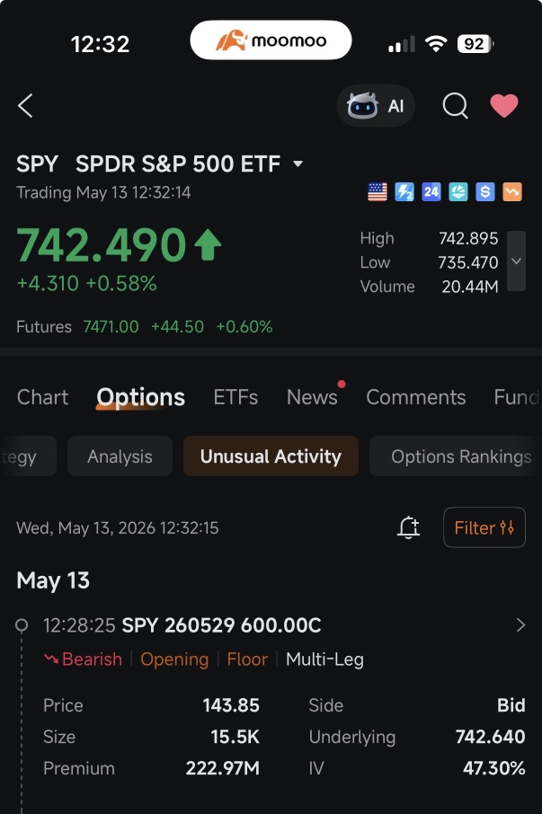
Task: Set an unusual activity alert bell
Action: coord(409,527)
